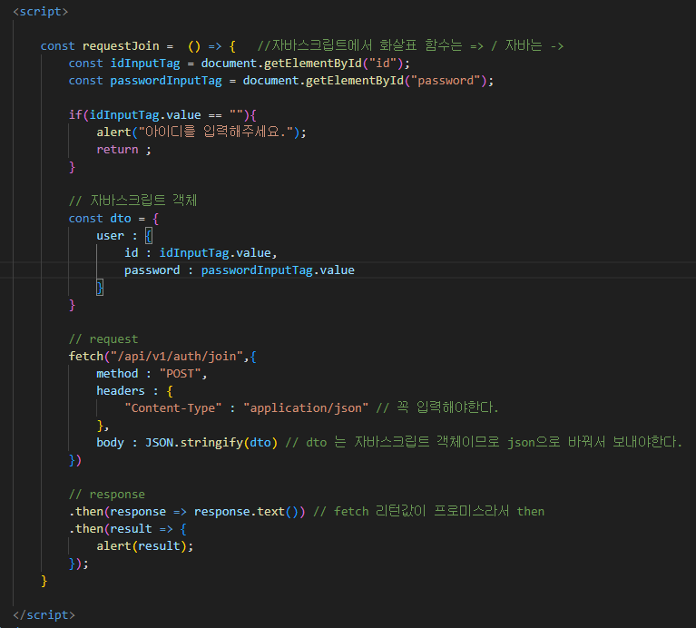This screenshot has height=628, width=696.
Task: Click the yellow closing brace of requestJoin
Action: pyautogui.click(x=44, y=581)
